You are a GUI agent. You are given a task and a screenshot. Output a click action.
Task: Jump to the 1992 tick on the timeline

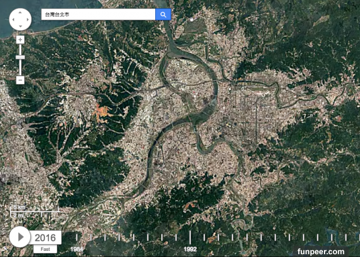[190, 237]
